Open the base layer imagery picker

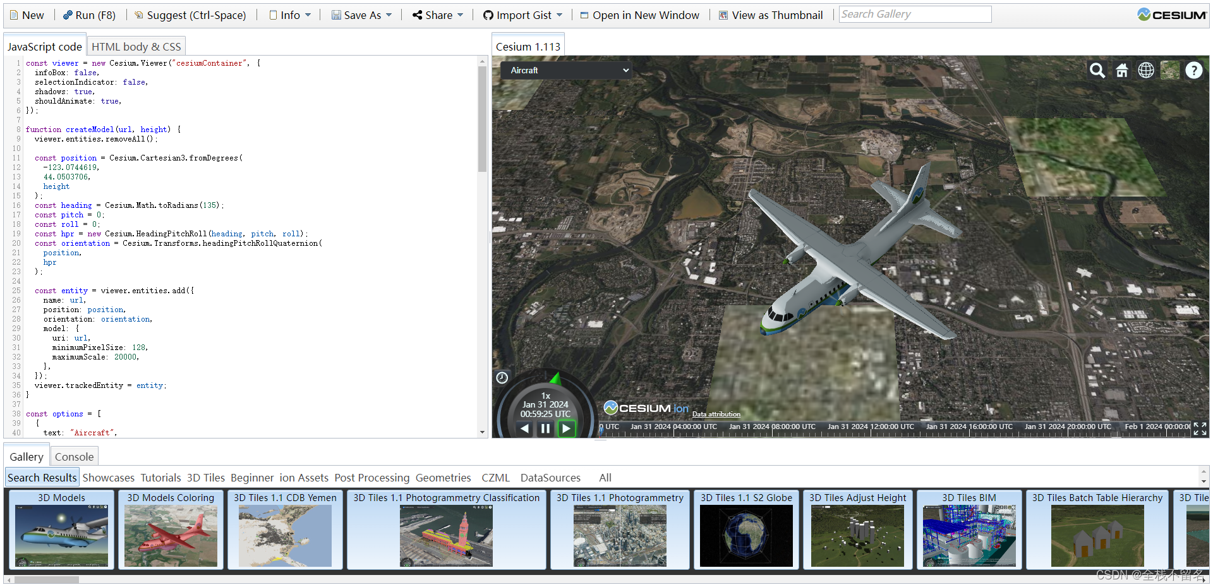pyautogui.click(x=1170, y=70)
